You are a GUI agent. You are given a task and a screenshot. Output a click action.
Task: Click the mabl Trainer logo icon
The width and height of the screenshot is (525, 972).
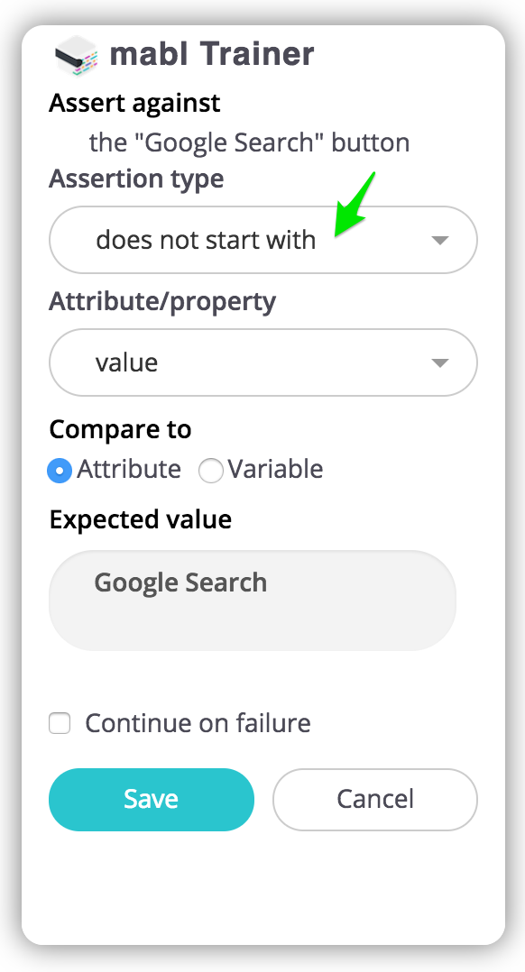tap(77, 55)
